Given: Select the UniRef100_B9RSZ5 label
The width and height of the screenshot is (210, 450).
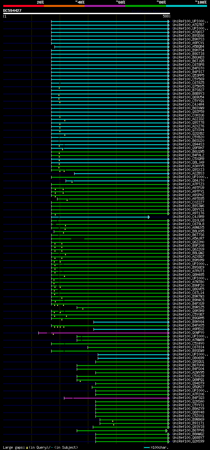Looking at the screenshot, I should pos(188,307).
